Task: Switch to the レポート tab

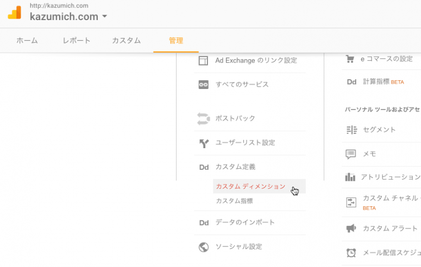Action: click(77, 41)
